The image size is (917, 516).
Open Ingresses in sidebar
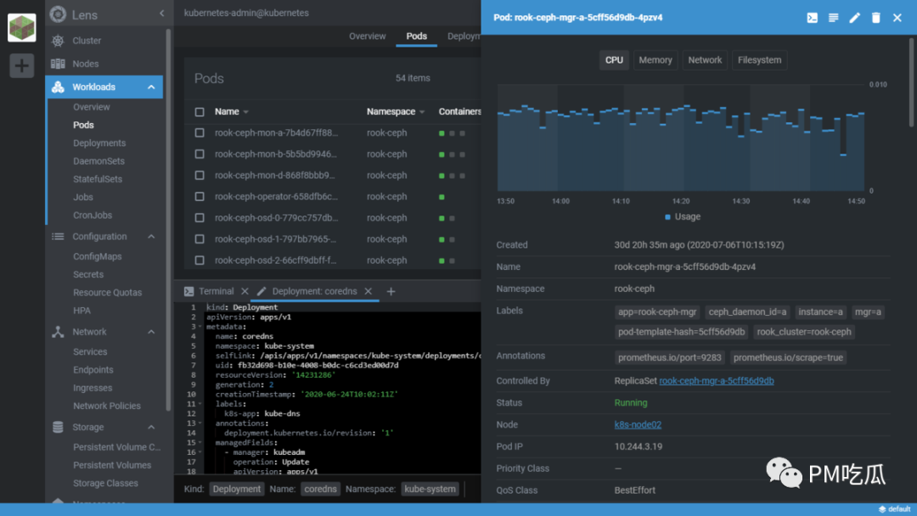[x=93, y=388]
